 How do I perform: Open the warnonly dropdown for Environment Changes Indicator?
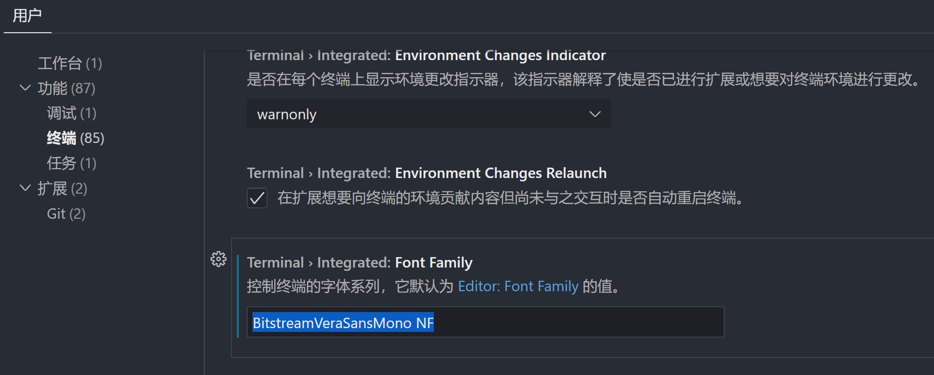[x=429, y=114]
